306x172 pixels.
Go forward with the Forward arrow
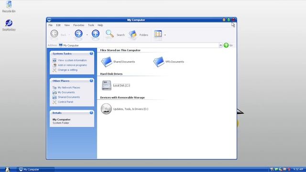point(78,33)
